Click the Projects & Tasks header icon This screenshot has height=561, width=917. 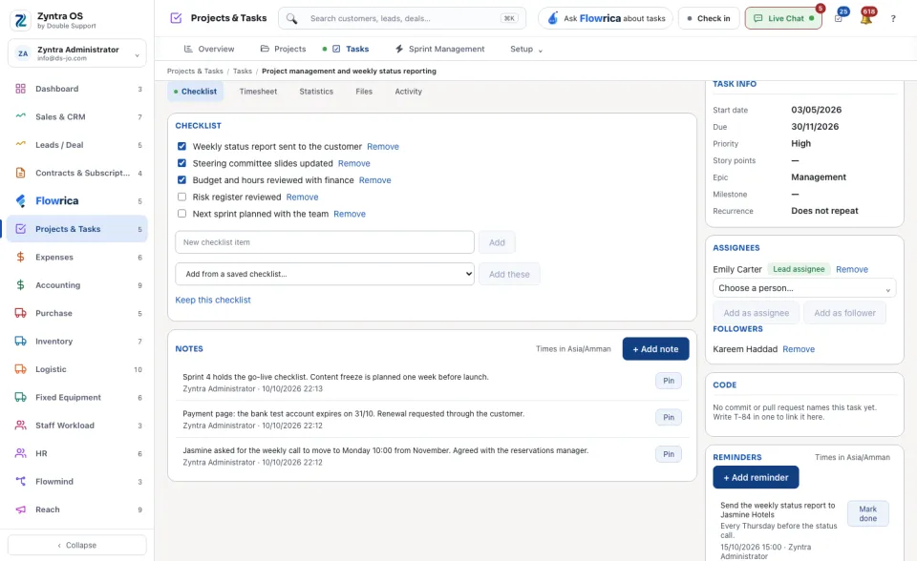coord(176,18)
